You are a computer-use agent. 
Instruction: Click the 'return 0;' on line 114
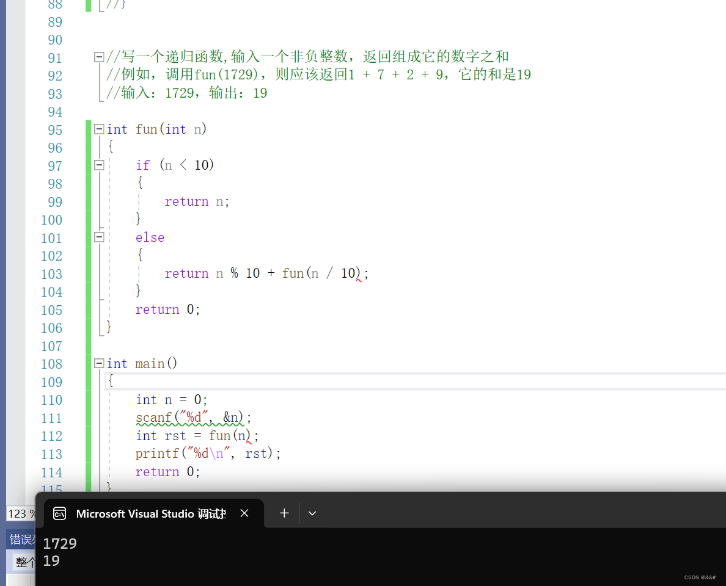167,472
